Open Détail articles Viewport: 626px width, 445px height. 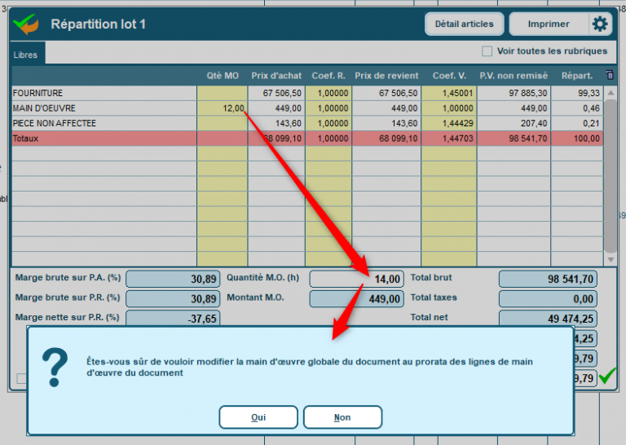(x=464, y=24)
